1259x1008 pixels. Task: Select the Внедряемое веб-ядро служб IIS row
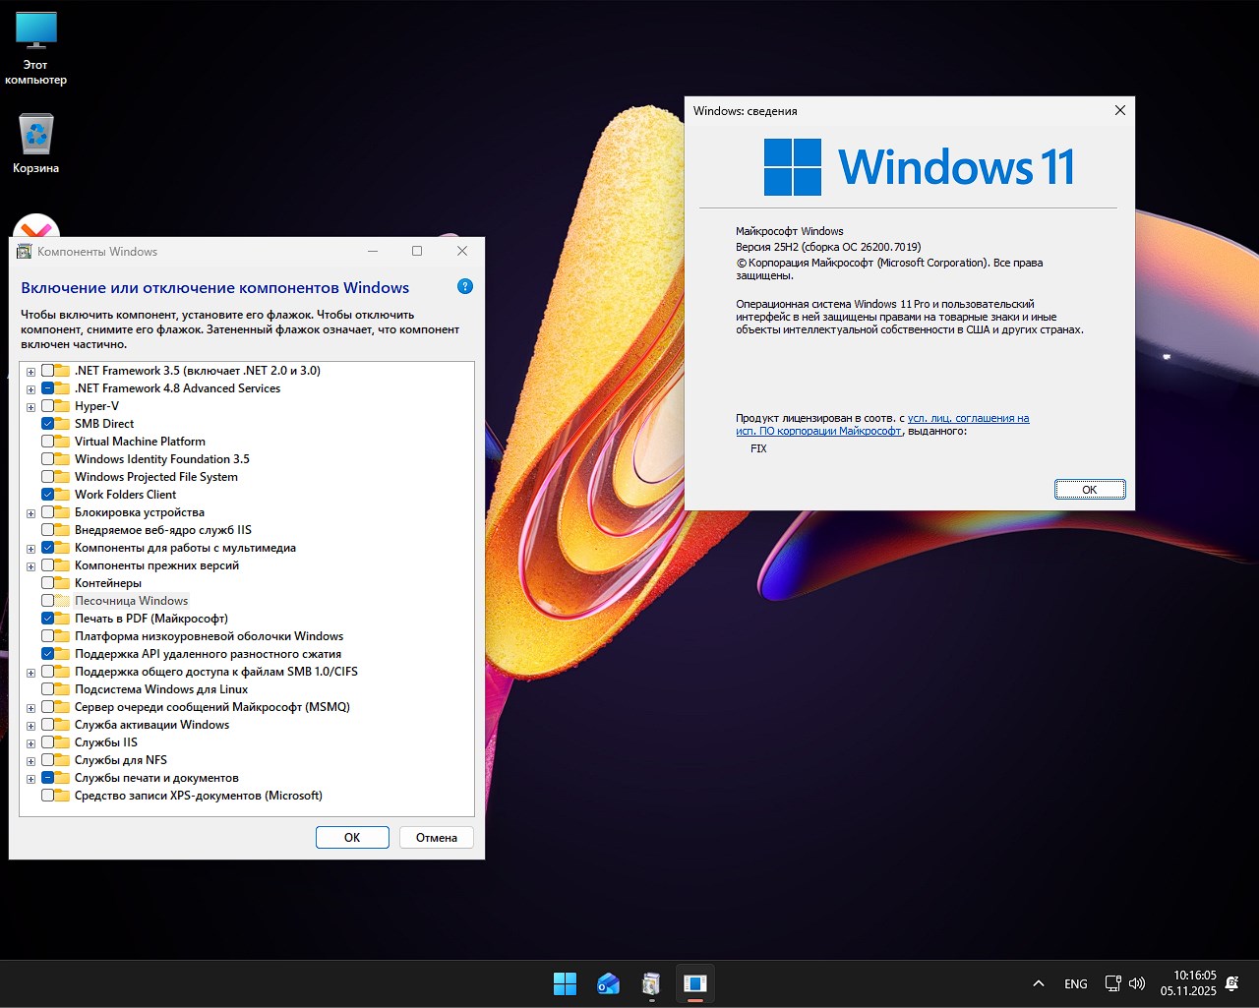(x=163, y=530)
